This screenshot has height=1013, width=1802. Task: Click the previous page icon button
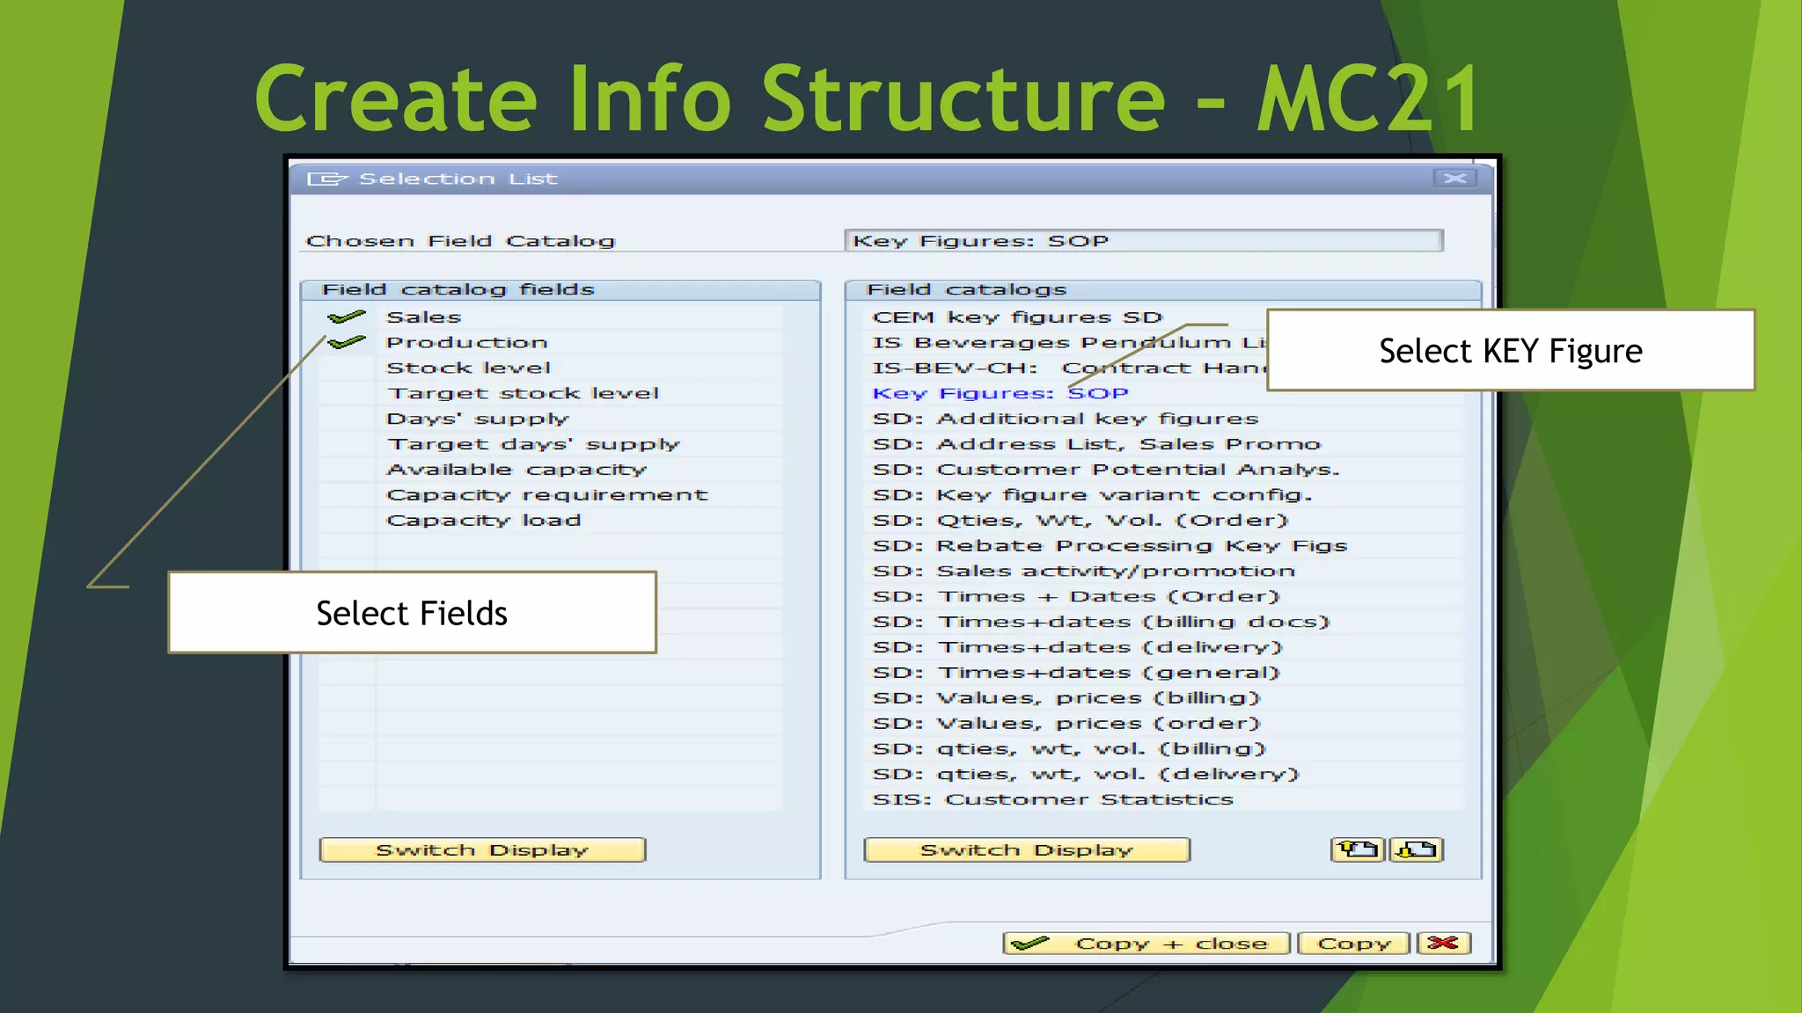tap(1357, 849)
